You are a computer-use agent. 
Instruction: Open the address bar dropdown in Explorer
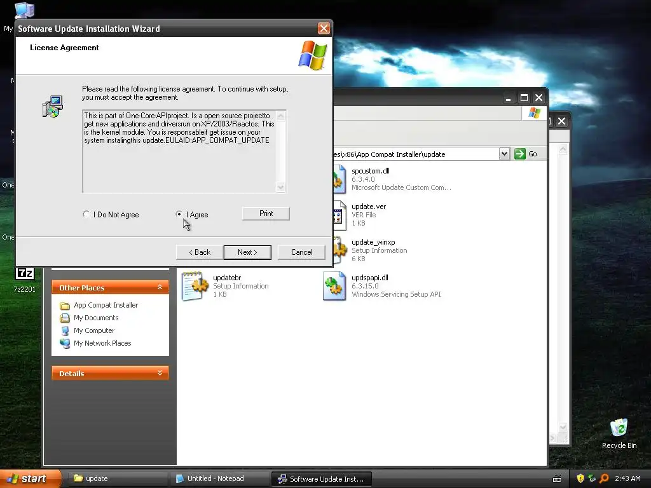pyautogui.click(x=504, y=154)
